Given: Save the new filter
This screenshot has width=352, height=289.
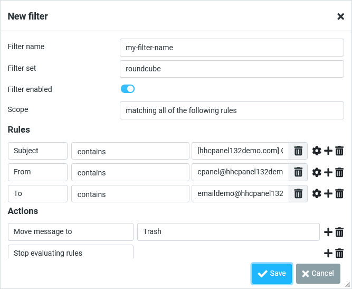Looking at the screenshot, I should (272, 274).
